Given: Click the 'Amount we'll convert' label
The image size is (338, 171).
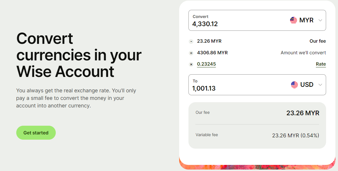Looking at the screenshot, I should (303, 53).
